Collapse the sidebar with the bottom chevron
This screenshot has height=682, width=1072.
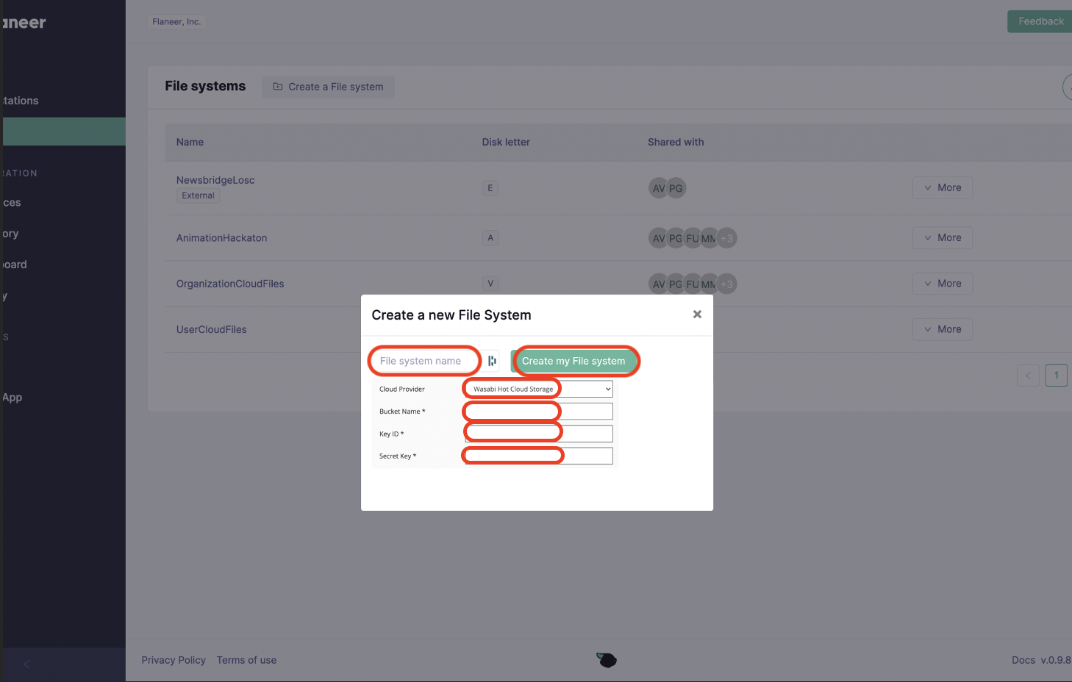pyautogui.click(x=26, y=664)
